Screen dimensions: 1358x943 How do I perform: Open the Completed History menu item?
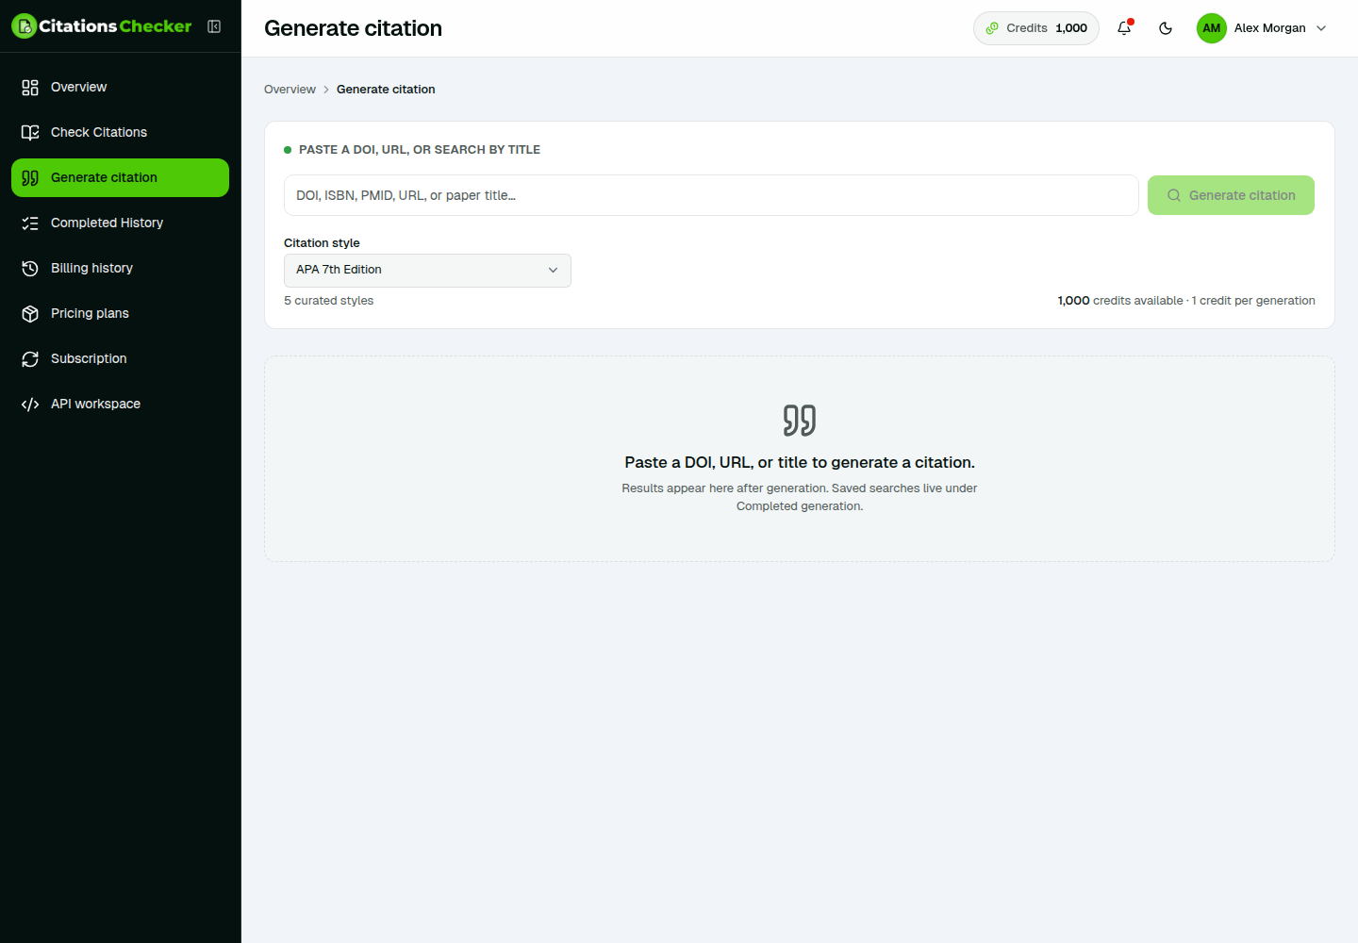[x=120, y=223]
